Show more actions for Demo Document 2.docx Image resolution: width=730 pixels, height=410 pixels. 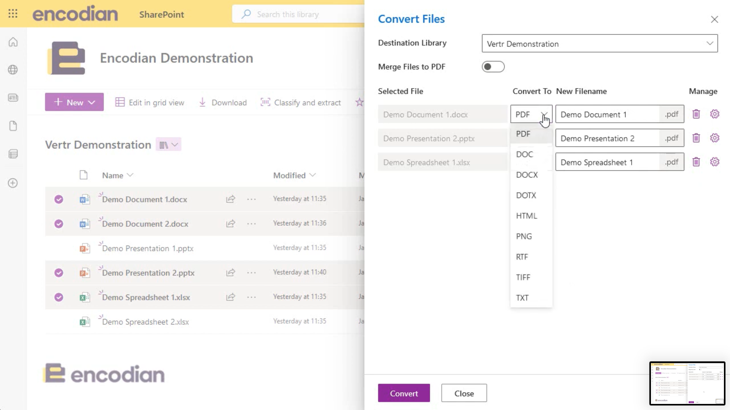(x=251, y=224)
